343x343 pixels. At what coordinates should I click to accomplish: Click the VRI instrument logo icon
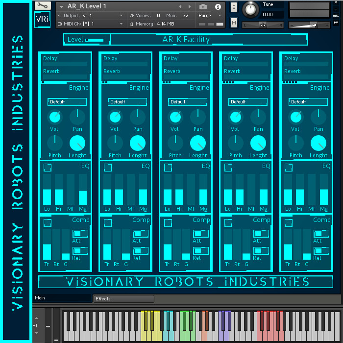43,20
